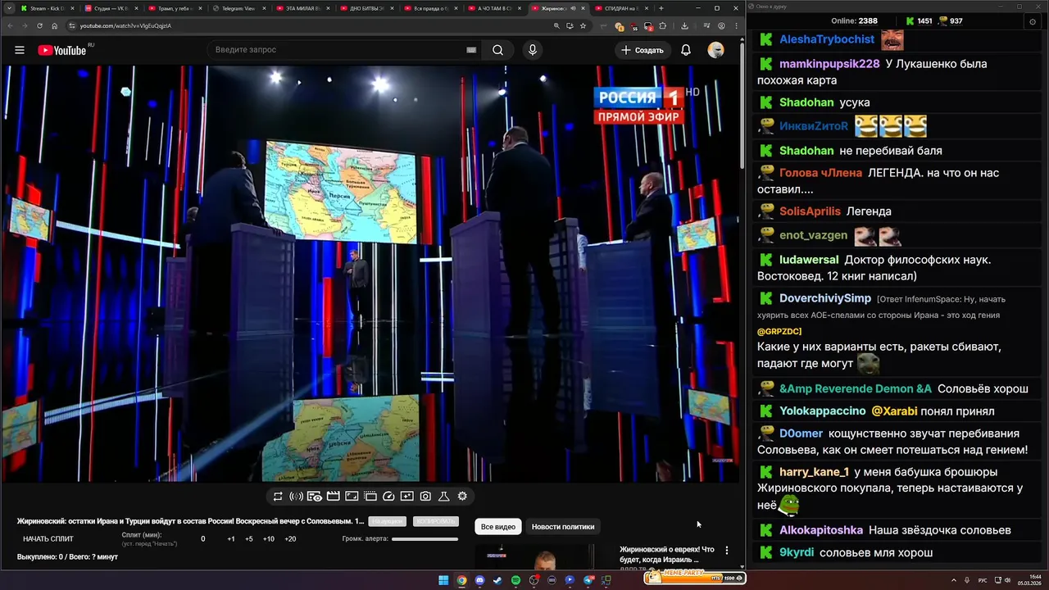
Task: Click the НАЧАТЬ СПЛИТ button
Action: click(x=48, y=539)
